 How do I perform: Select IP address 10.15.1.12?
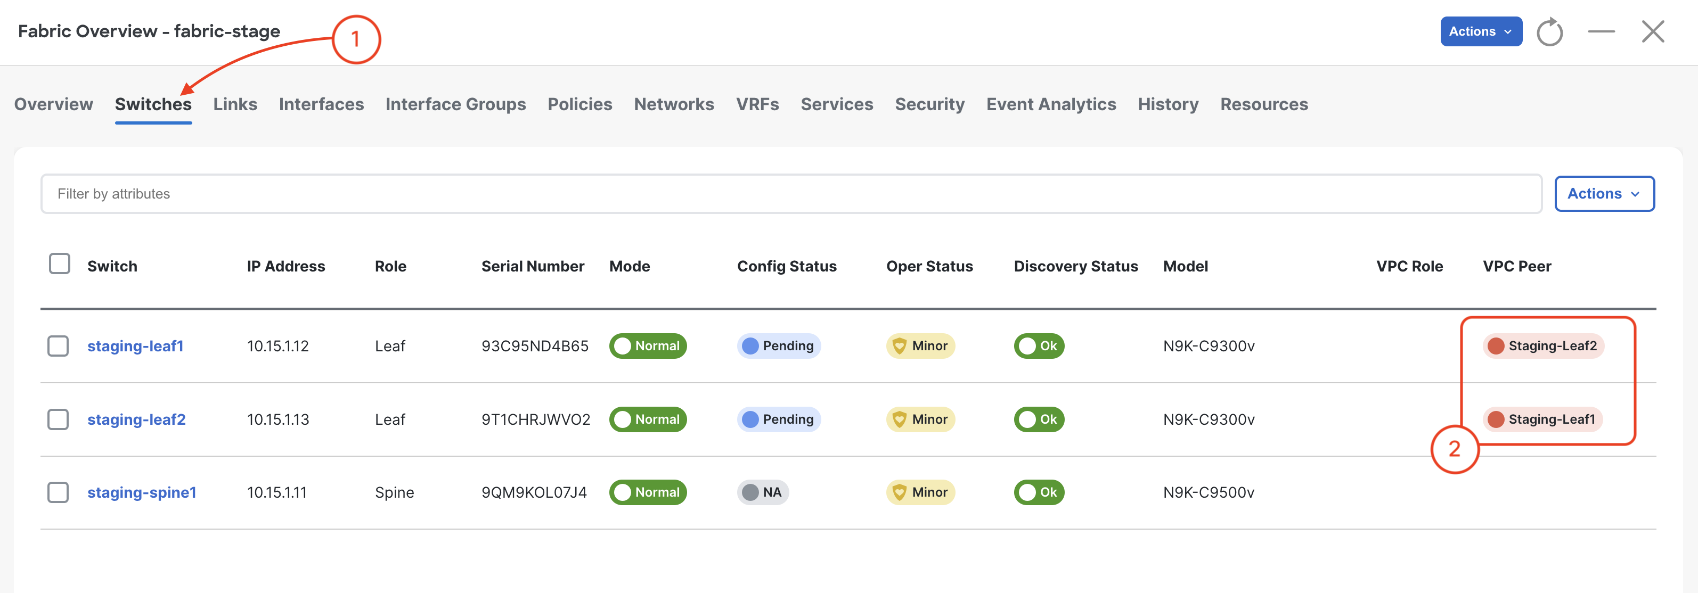[x=277, y=346]
